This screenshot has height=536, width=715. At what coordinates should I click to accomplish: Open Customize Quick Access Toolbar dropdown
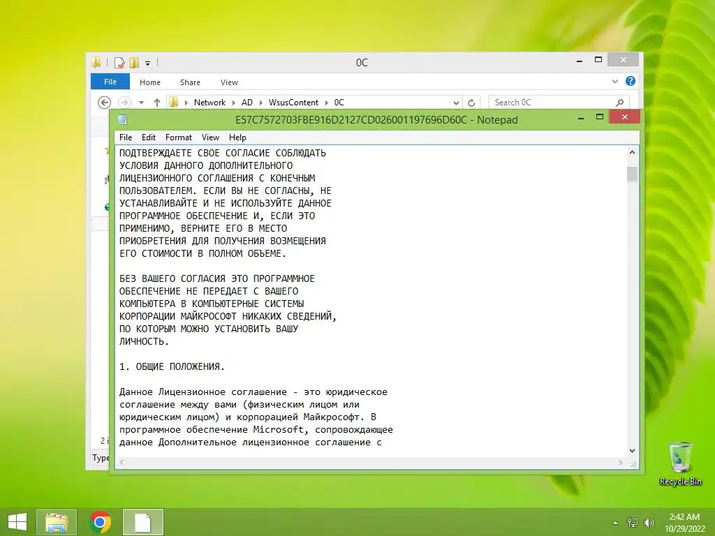tap(148, 63)
